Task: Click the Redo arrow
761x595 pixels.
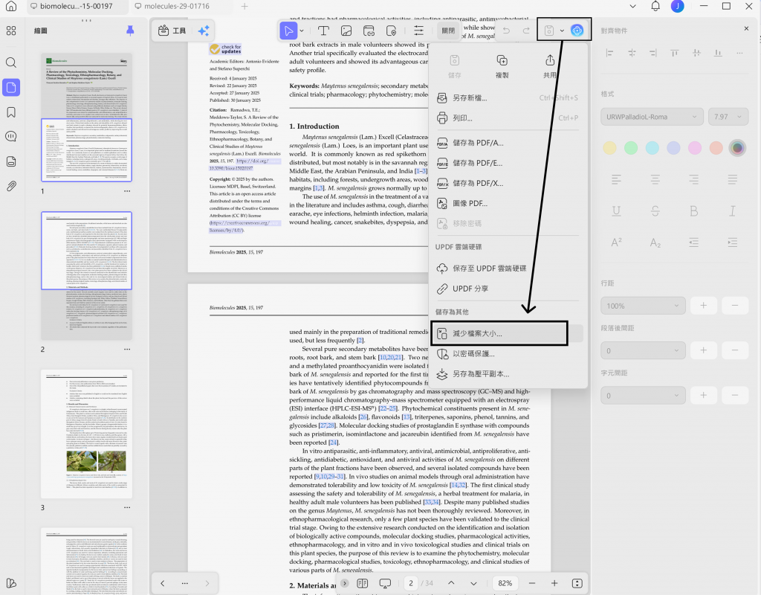Action: pyautogui.click(x=526, y=30)
